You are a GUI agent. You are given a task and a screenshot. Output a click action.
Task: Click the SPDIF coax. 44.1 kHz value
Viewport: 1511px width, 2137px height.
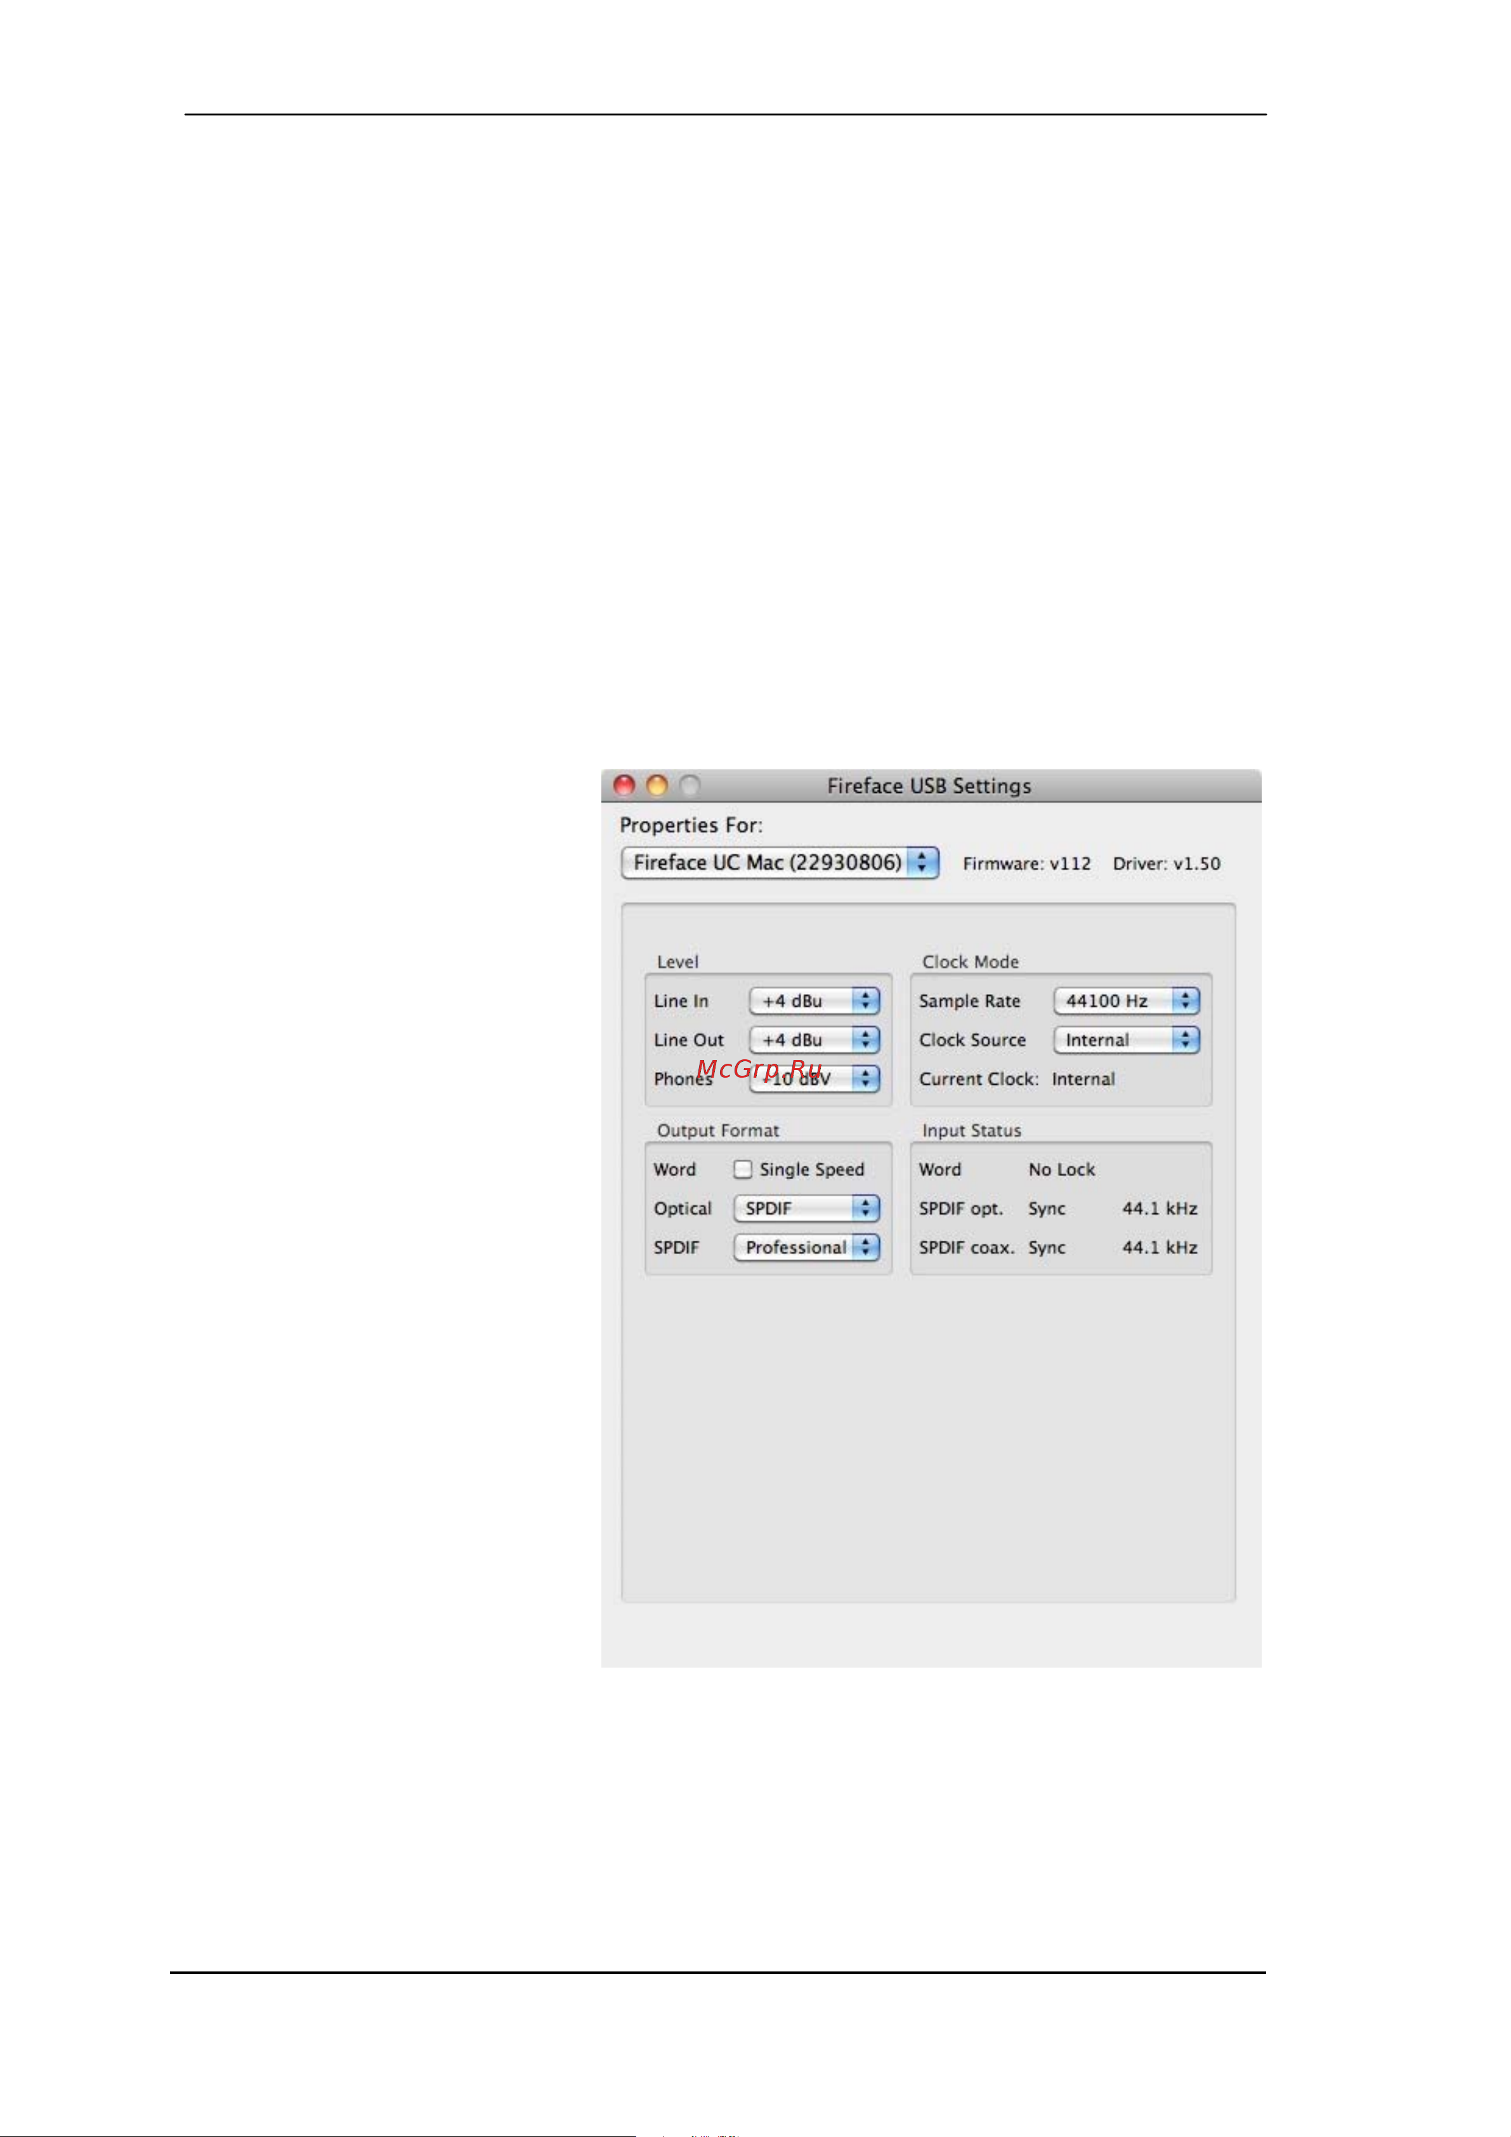1160,1247
